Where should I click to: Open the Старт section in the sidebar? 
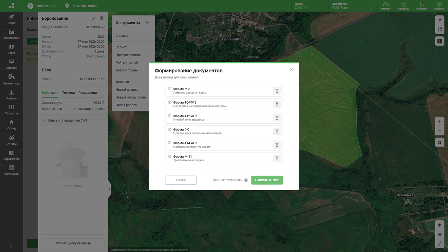coord(11,19)
